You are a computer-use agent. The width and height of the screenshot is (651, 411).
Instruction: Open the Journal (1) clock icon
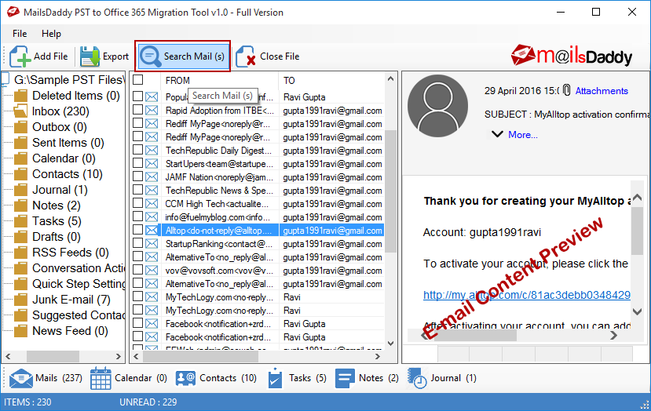point(417,378)
